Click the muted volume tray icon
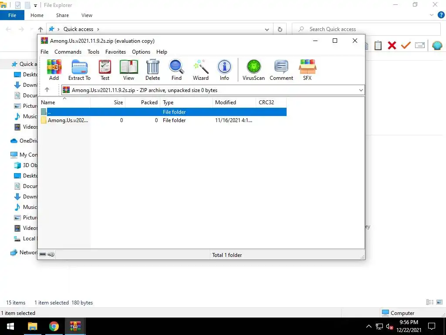Viewport: 446px width, 335px height. click(390, 326)
